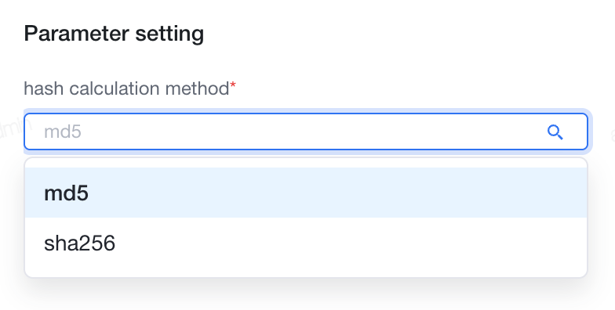Pick the highlighted md5 entry
The image size is (615, 310).
point(306,193)
